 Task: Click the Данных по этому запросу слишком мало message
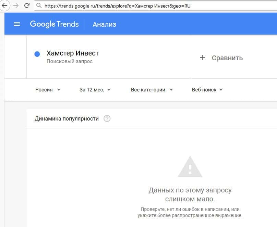tap(190, 194)
